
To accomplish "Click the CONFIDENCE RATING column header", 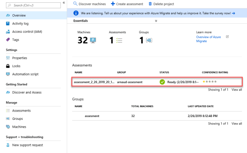I will (x=215, y=72).
